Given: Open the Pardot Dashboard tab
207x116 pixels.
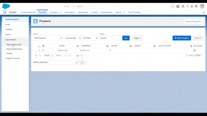Looking at the screenshot, I should [x=28, y=12].
